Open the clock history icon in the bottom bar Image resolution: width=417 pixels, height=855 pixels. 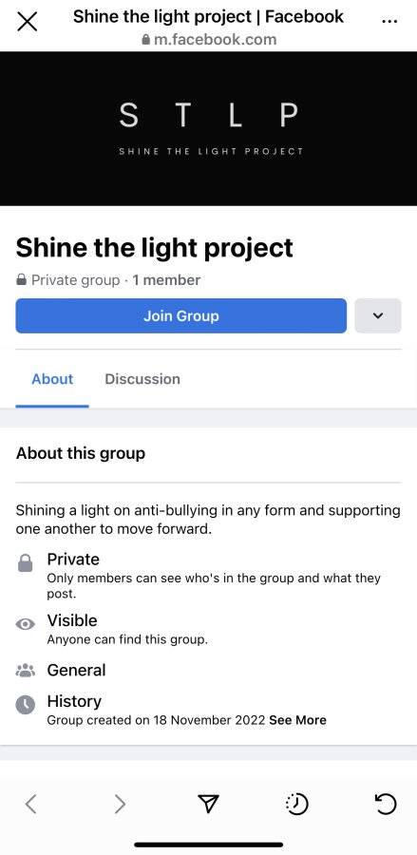click(297, 804)
